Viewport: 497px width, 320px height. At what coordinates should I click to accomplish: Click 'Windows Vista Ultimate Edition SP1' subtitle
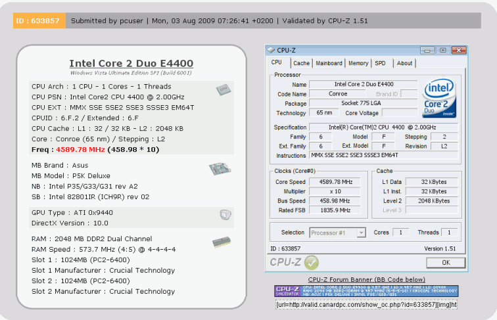[x=131, y=73]
